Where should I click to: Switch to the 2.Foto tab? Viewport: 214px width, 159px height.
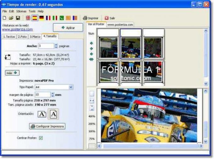pyautogui.click(x=22, y=37)
